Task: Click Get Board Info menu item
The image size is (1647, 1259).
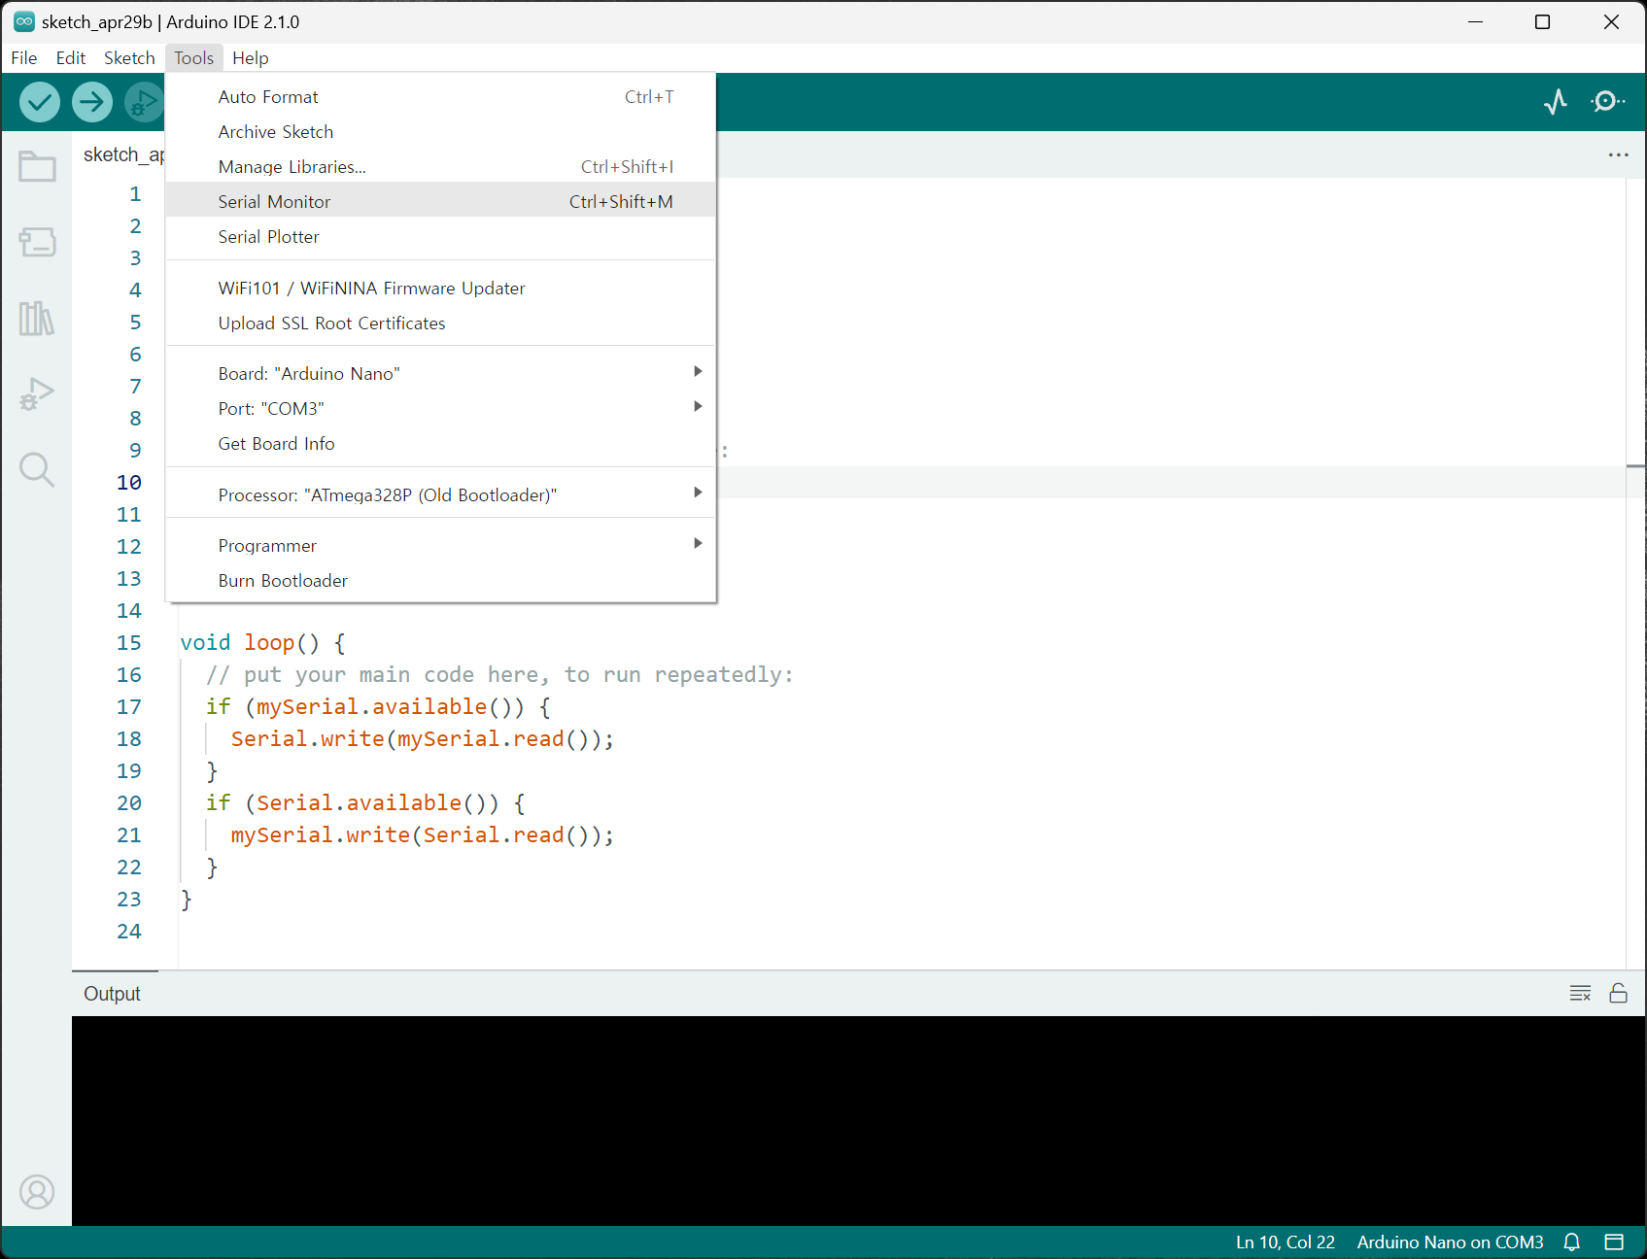Action: [x=441, y=444]
